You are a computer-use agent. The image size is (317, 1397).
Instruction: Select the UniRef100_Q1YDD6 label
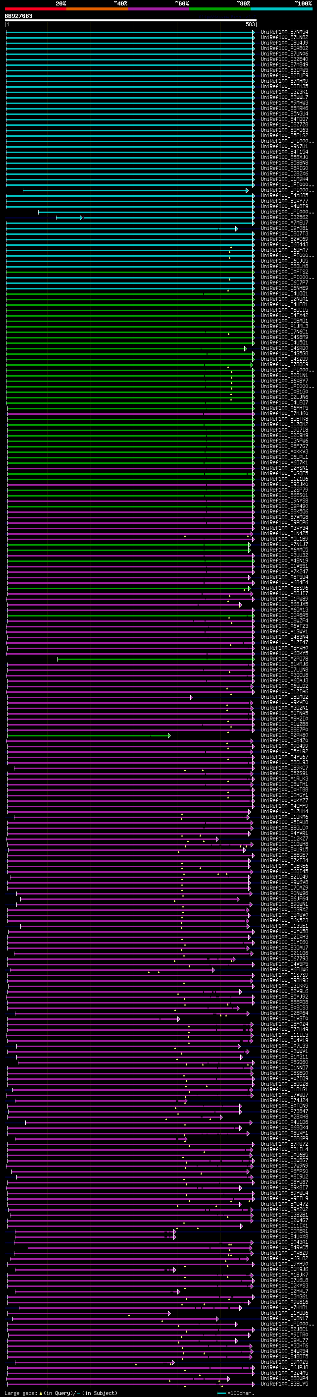(x=284, y=1313)
